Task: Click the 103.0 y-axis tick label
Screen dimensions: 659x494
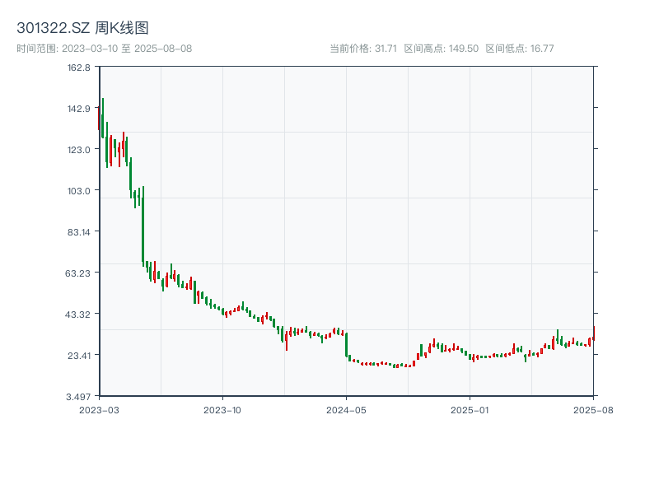Action: tap(77, 190)
